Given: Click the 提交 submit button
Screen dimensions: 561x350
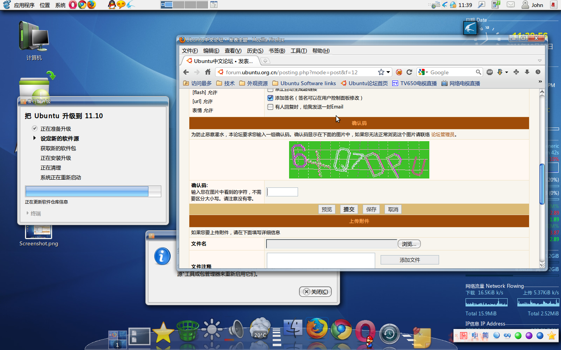Looking at the screenshot, I should [349, 209].
